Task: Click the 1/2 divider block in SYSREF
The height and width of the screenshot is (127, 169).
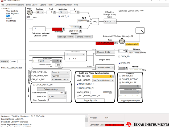Action: 58,65
